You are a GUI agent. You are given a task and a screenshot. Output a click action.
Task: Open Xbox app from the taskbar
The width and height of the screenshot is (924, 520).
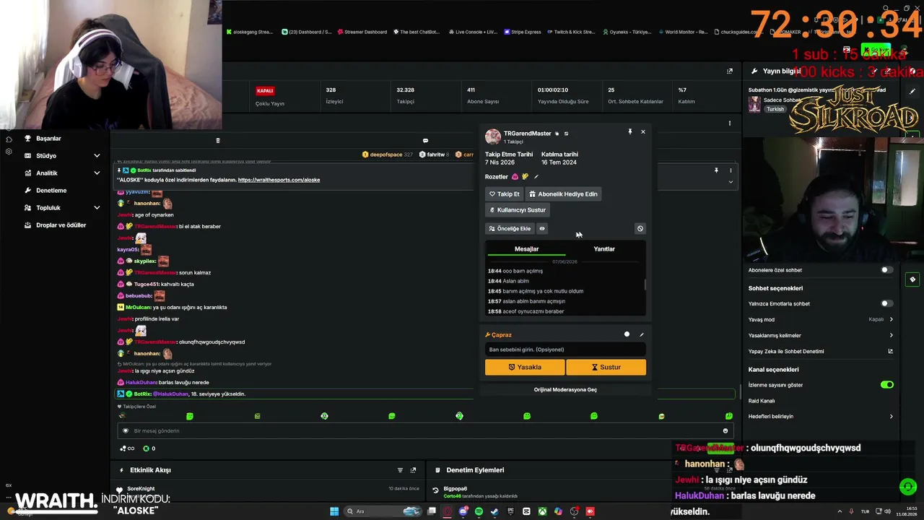pos(542,511)
